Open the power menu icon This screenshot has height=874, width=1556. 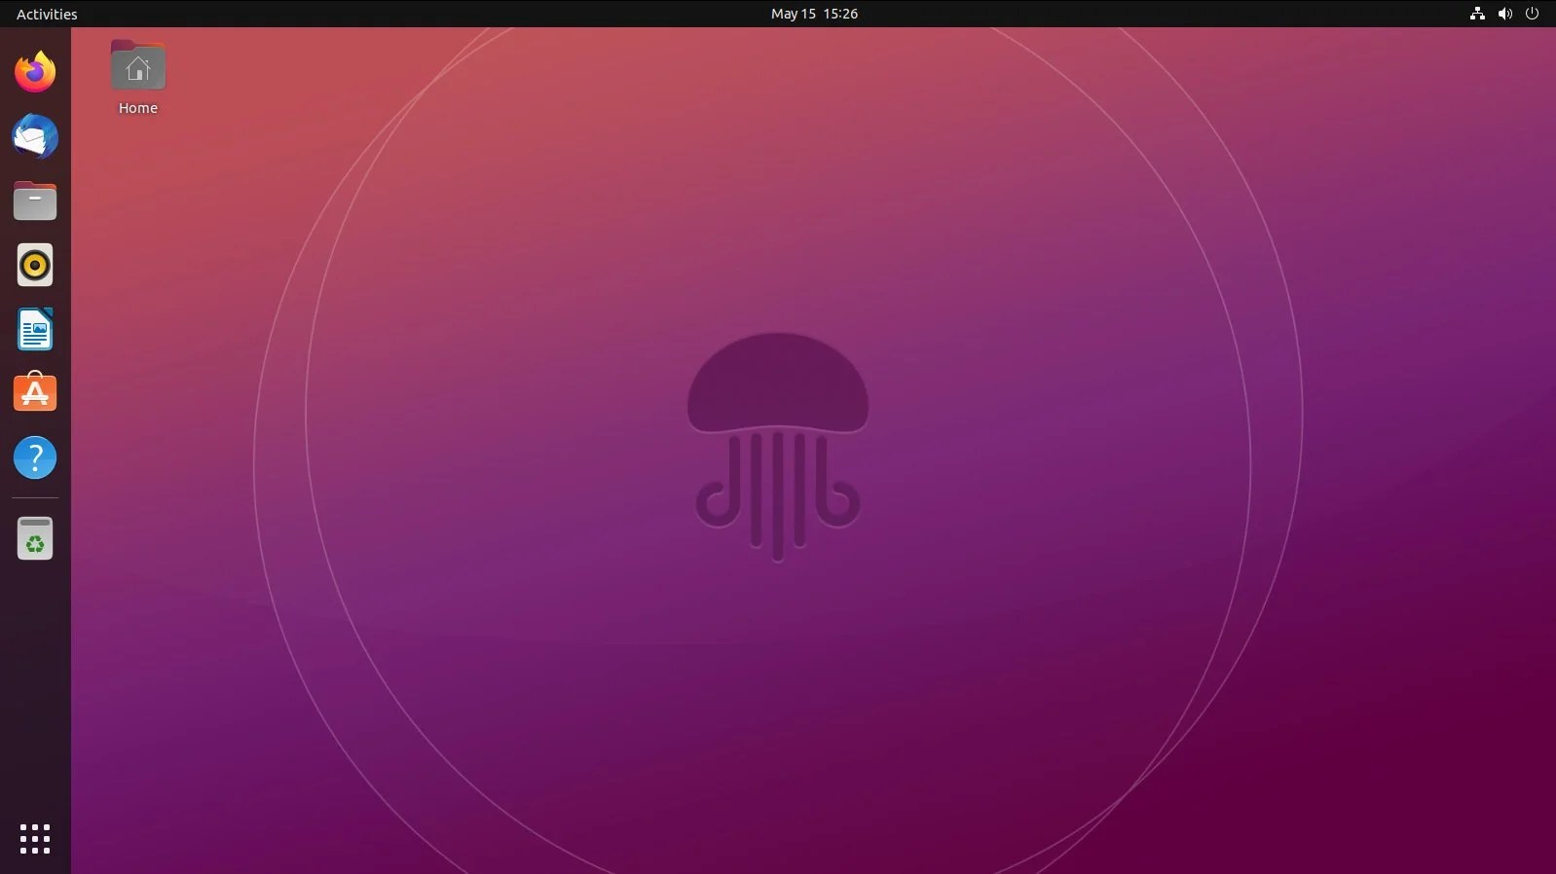click(x=1532, y=14)
